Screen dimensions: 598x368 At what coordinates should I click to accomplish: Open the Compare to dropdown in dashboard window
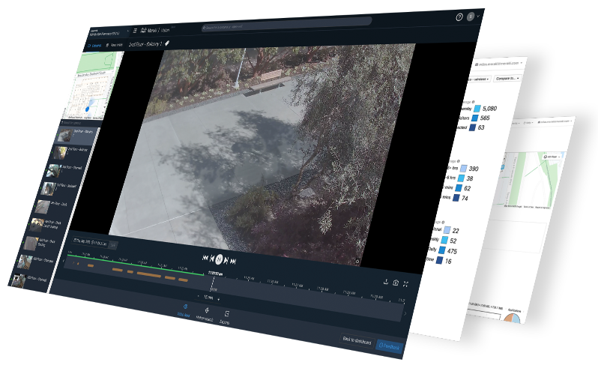click(x=508, y=78)
